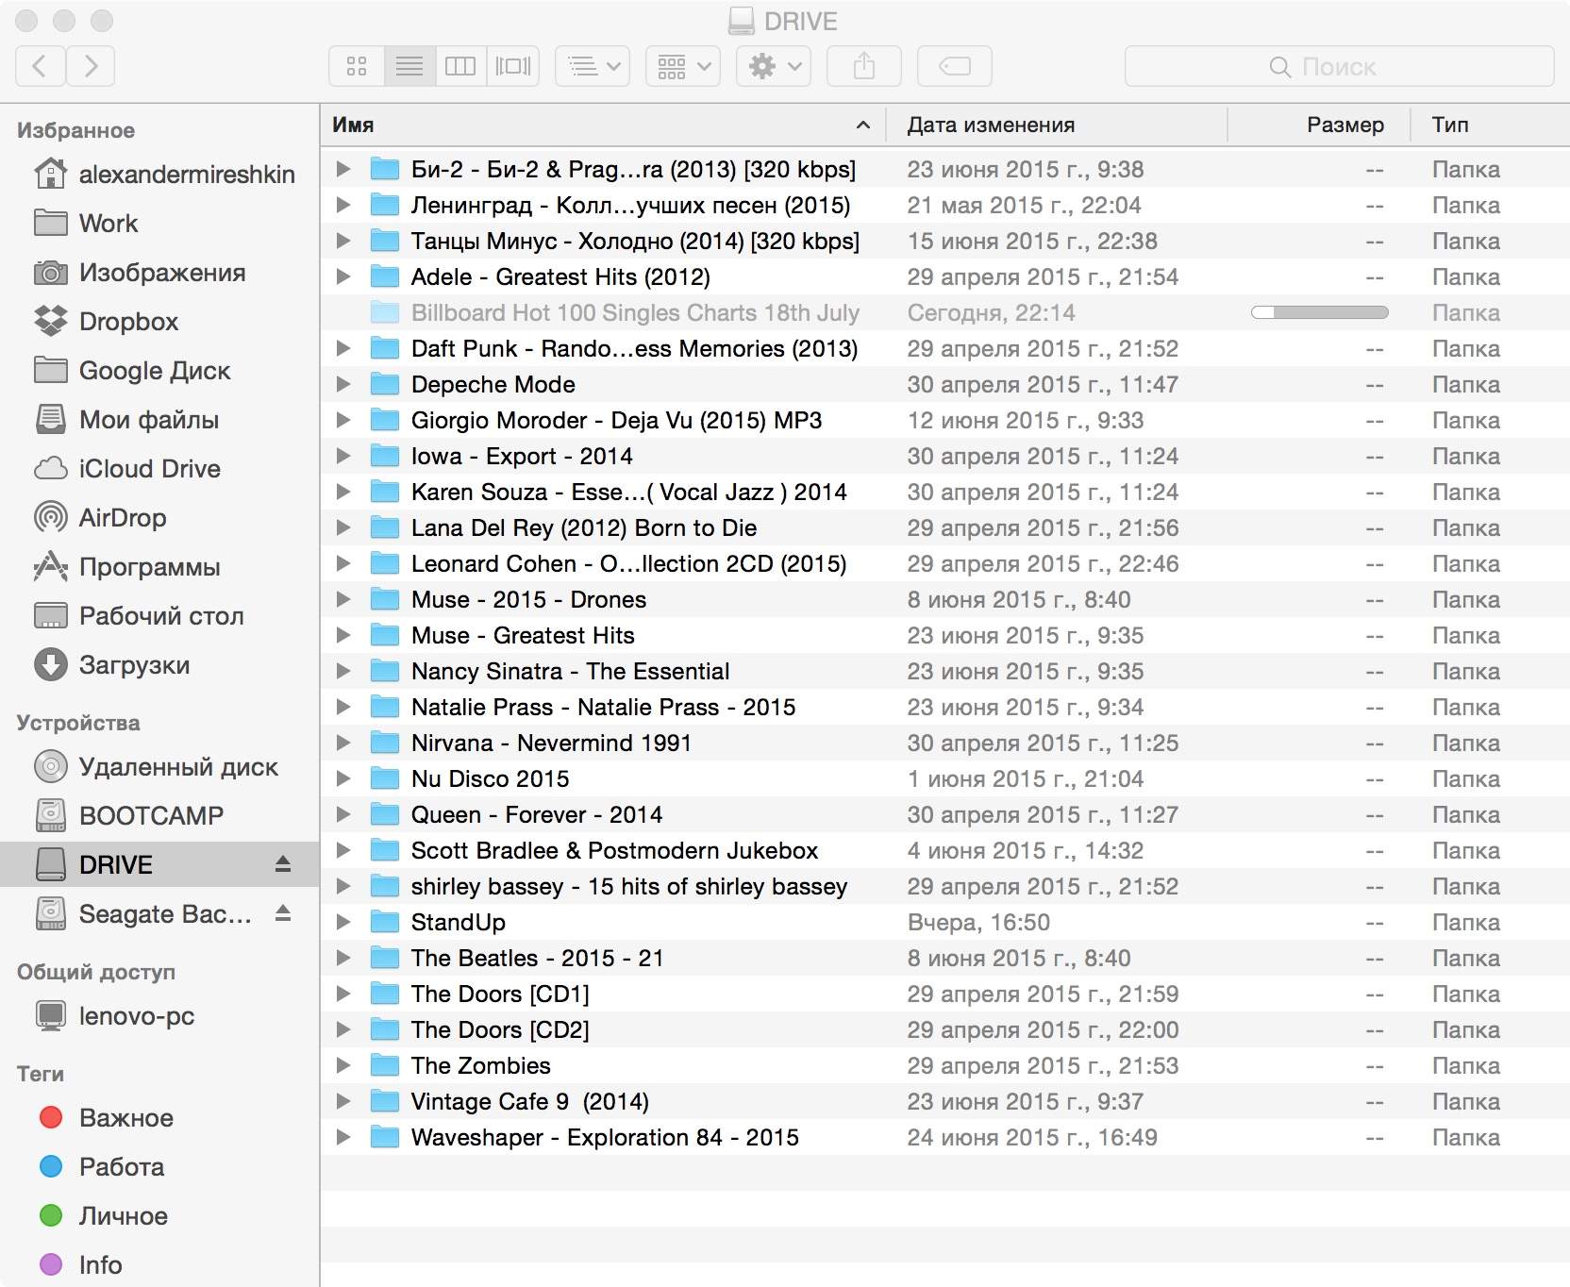Switch to list view

pos(409,66)
